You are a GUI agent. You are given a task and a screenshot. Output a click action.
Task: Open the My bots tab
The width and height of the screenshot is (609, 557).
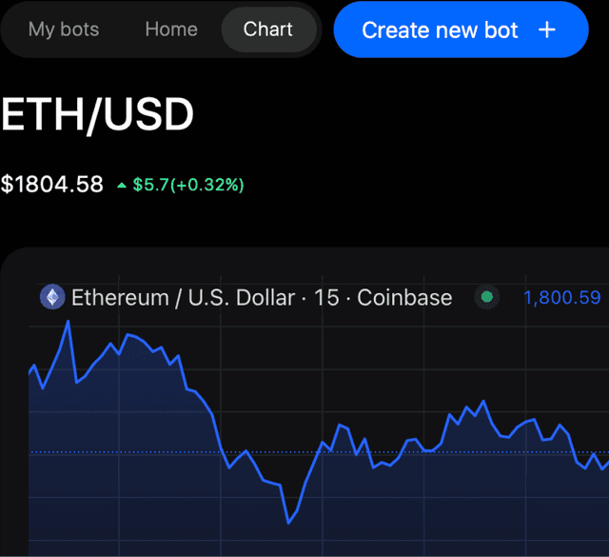[64, 30]
